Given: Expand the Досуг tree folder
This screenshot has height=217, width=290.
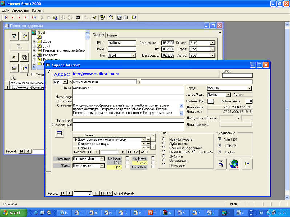Looking at the screenshot, I should point(34,41).
